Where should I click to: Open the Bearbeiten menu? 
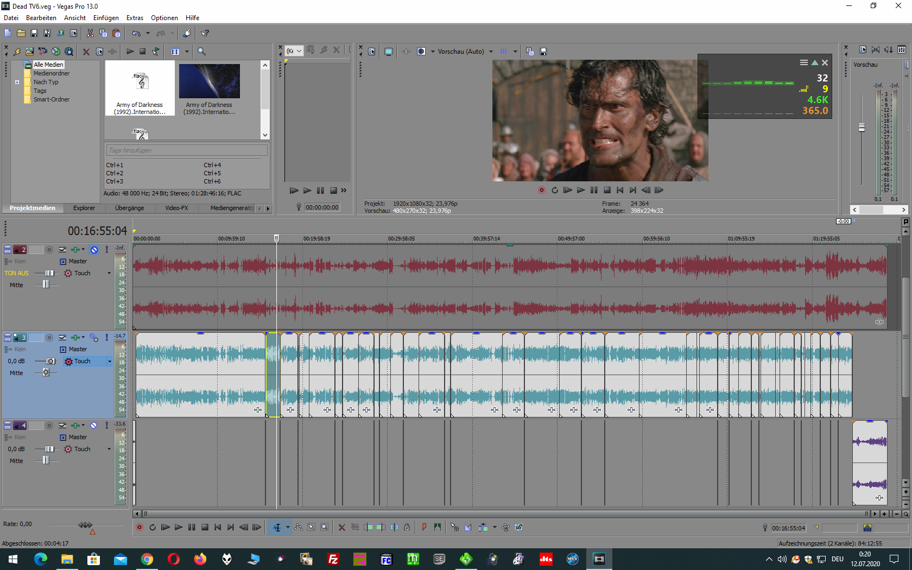click(x=41, y=18)
